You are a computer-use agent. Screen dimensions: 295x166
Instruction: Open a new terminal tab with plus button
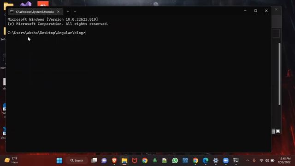point(68,12)
